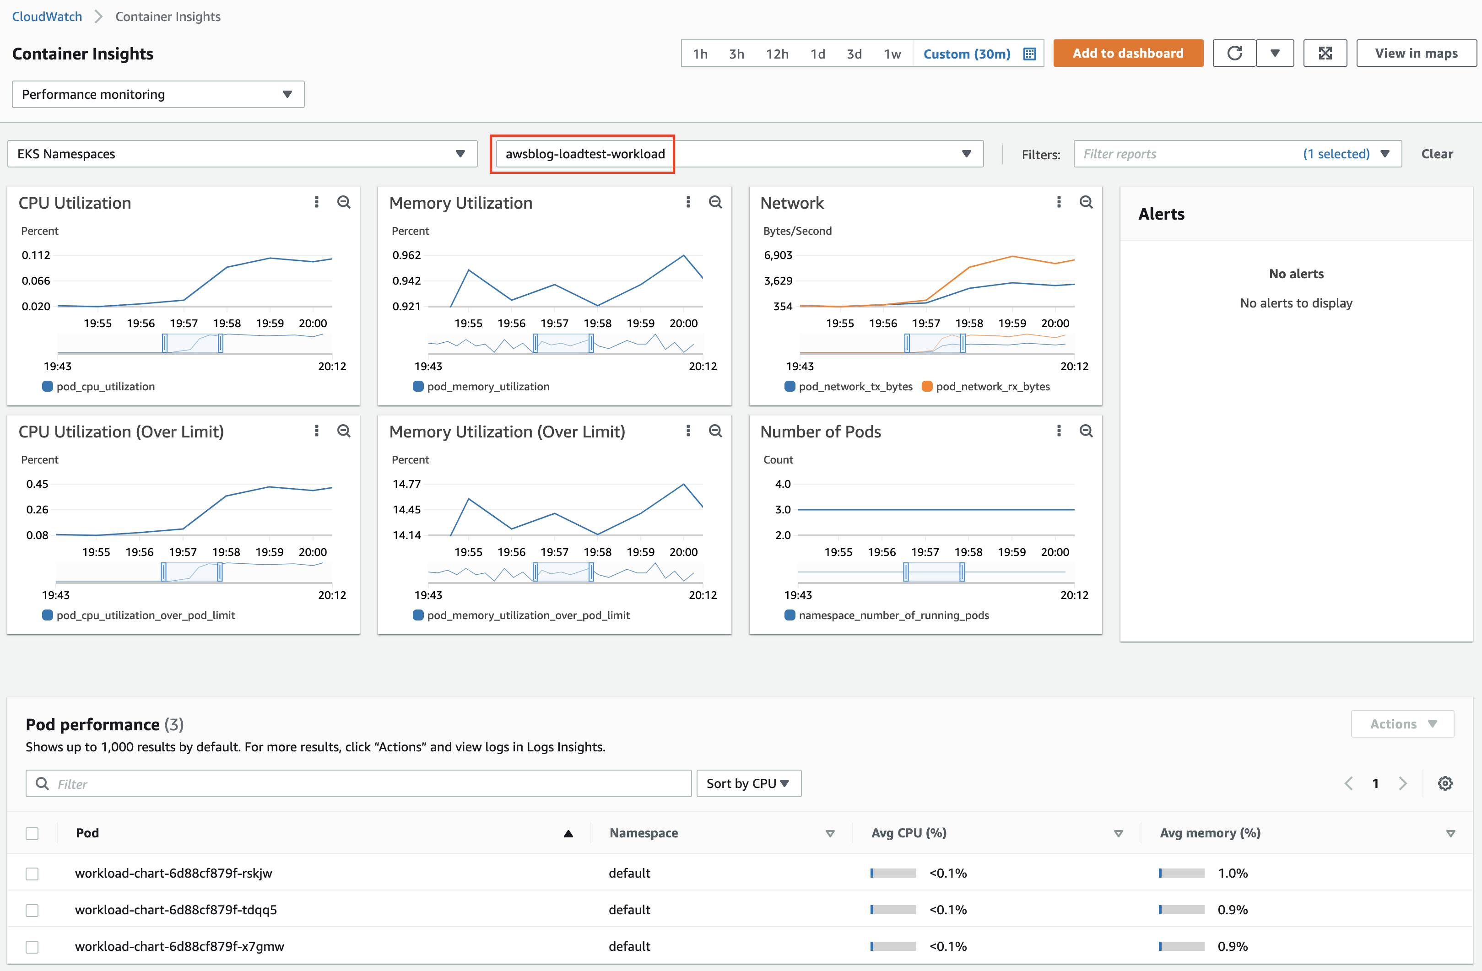1482x971 pixels.
Task: Open the calendar icon beside Custom (30m)
Action: tap(1029, 54)
